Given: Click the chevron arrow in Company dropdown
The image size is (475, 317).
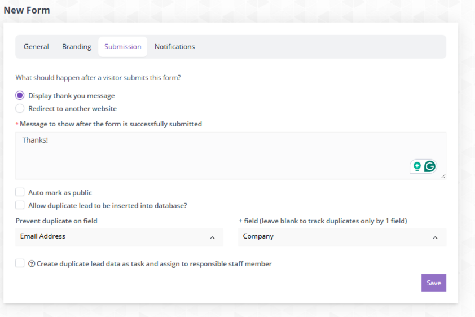Looking at the screenshot, I should tap(435, 238).
